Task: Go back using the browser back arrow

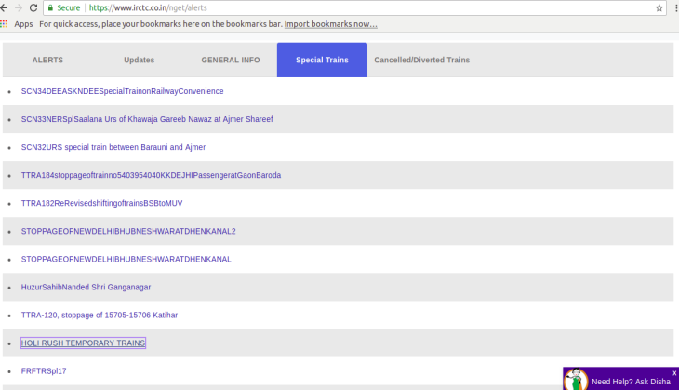Action: (x=4, y=7)
